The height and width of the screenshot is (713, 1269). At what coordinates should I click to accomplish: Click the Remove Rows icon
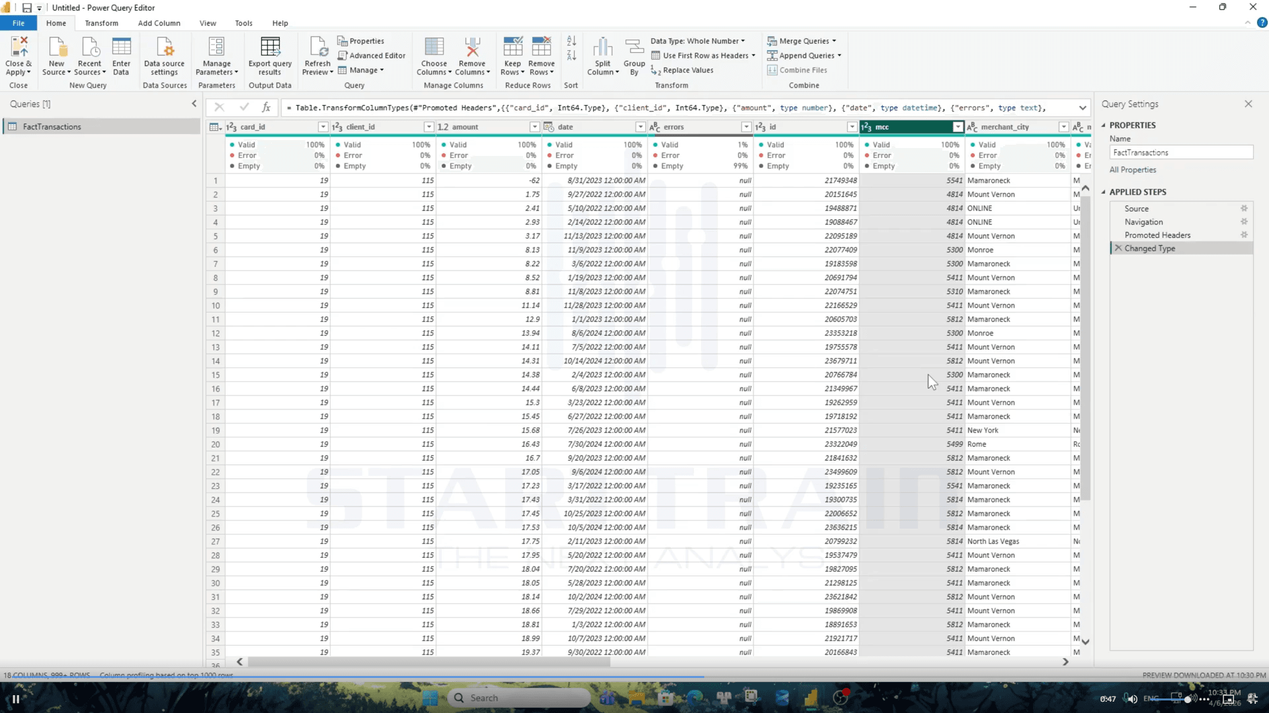click(x=541, y=56)
